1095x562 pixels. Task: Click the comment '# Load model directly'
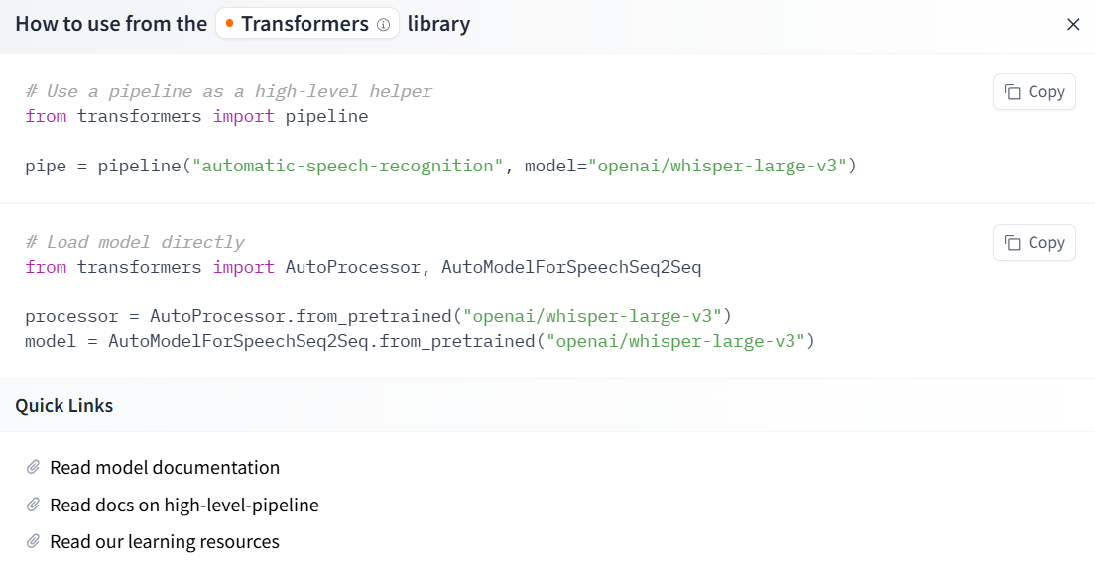point(135,242)
